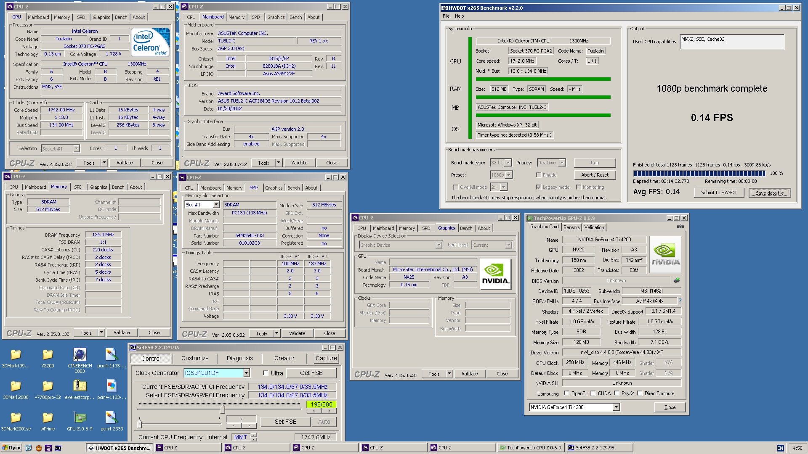This screenshot has height=454, width=808.
Task: Click Select FSB/SDR/AGP/PCI Frequency field
Action: coord(292,395)
